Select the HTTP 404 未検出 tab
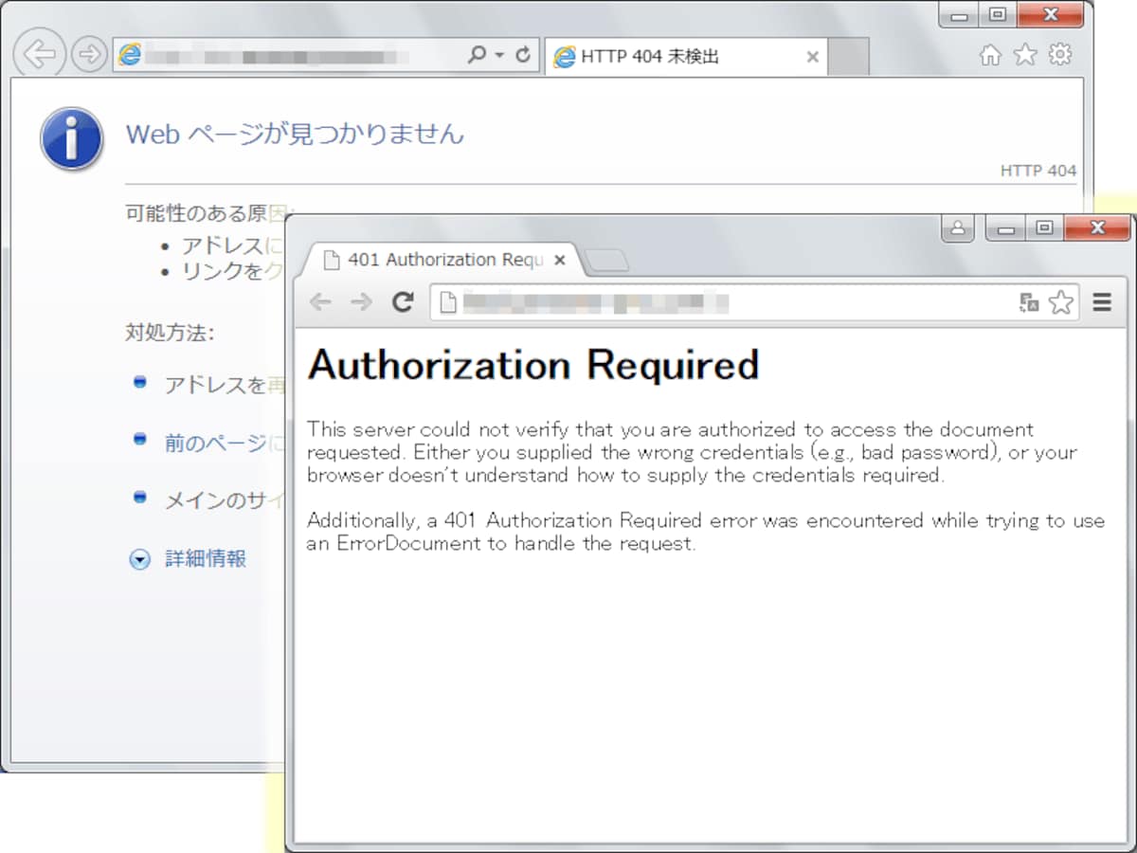Viewport: 1137px width, 853px height. [685, 57]
